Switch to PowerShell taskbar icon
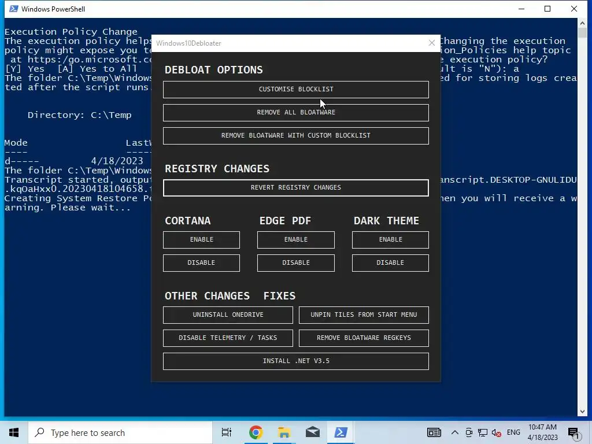The width and height of the screenshot is (592, 444). 341,432
